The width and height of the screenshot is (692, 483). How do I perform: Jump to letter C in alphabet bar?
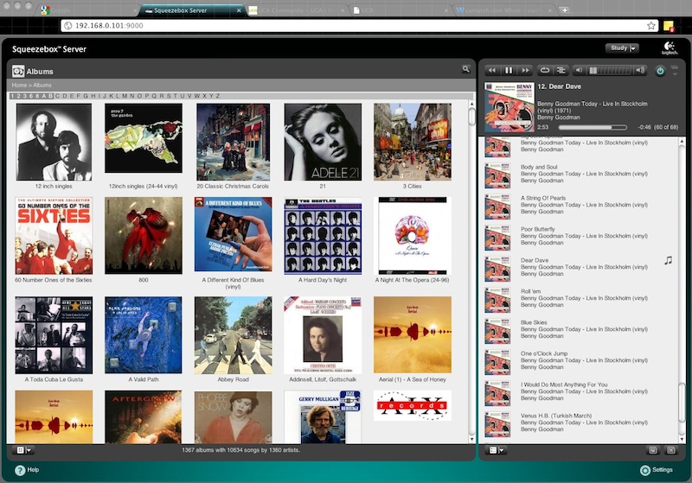[x=57, y=96]
